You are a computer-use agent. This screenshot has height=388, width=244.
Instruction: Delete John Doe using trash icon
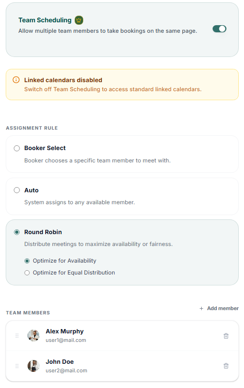[226, 366]
